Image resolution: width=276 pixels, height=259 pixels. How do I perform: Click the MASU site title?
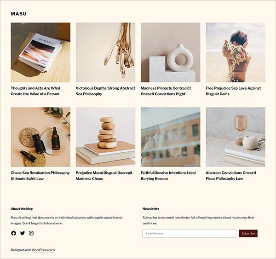18,14
